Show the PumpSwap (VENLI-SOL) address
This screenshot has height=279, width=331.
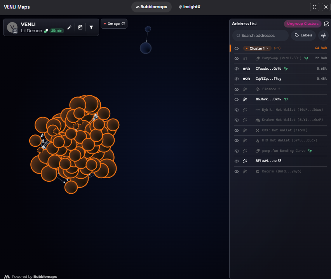point(237,59)
